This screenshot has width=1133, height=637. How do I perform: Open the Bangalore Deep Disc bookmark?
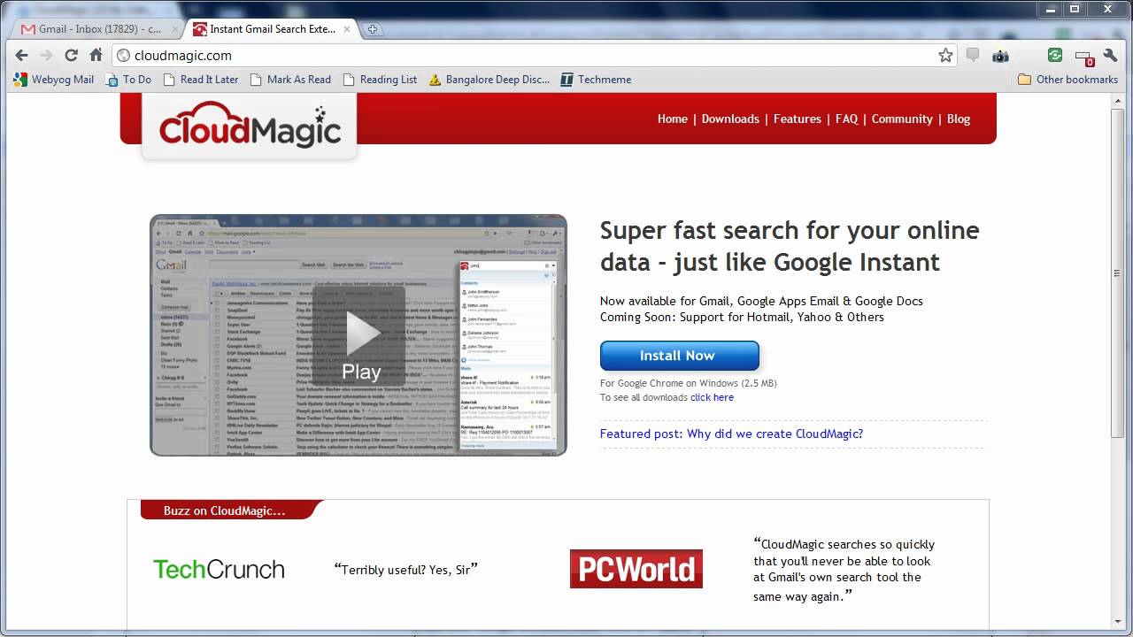[489, 80]
